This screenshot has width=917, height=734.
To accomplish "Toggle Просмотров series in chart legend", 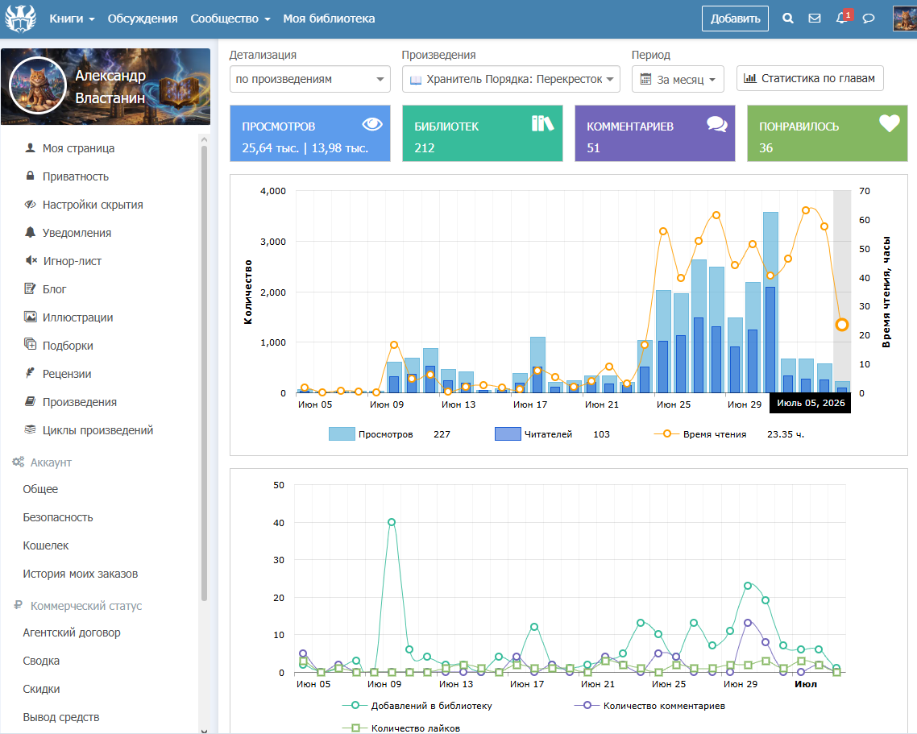I will coord(371,434).
